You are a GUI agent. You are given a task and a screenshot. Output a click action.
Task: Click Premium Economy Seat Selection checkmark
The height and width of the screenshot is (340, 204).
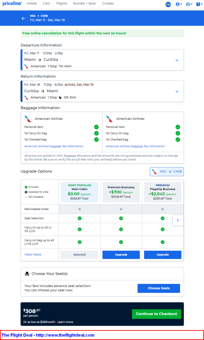pos(121,218)
